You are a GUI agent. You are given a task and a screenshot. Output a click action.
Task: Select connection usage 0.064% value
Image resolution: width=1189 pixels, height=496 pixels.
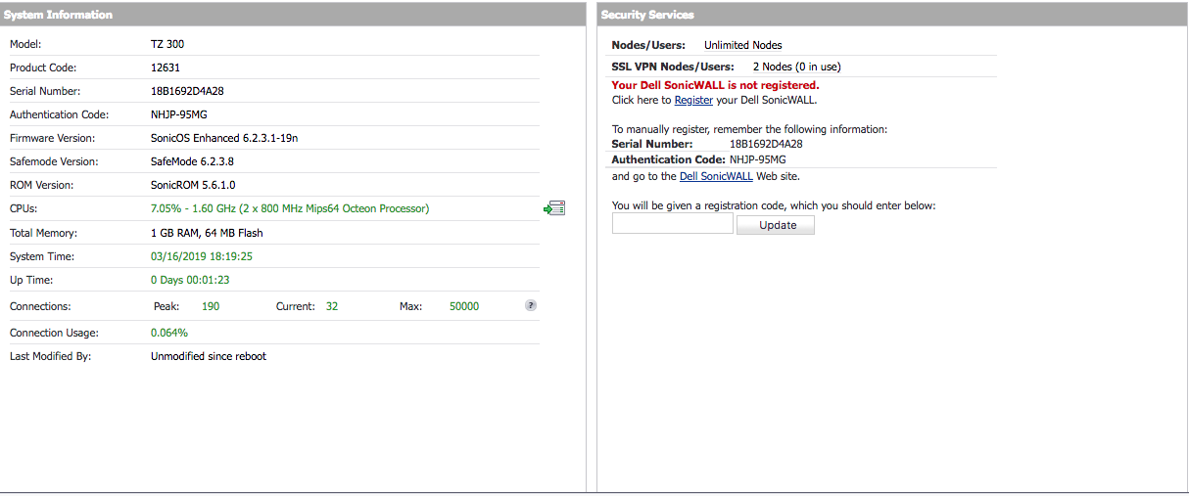[x=169, y=333]
